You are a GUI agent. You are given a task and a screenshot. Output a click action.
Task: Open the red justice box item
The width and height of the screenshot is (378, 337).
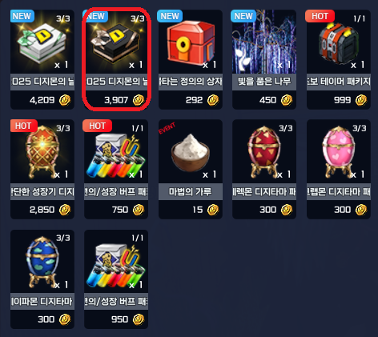[x=191, y=59]
